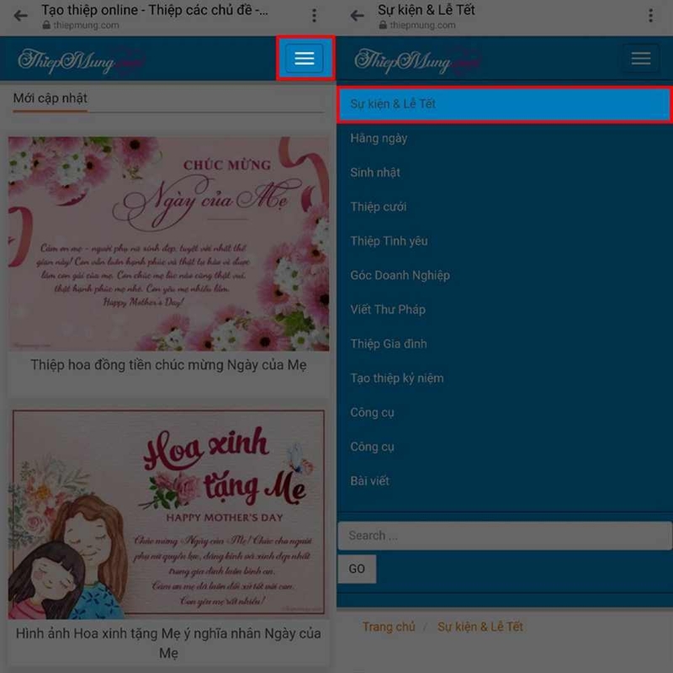Open the highlighted hamburger menu on left page

pos(303,58)
